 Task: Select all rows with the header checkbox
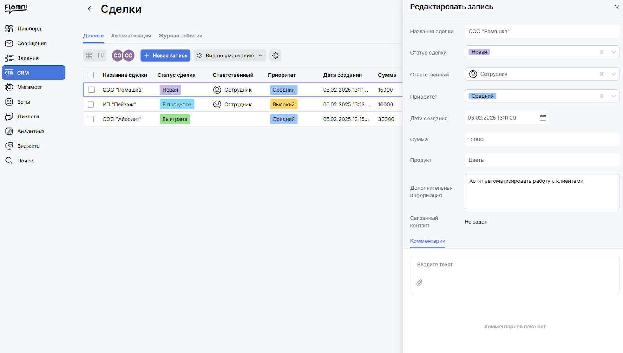coord(91,75)
